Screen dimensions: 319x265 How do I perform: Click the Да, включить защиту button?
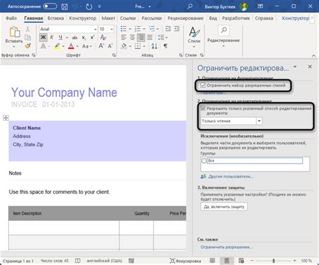[224, 206]
